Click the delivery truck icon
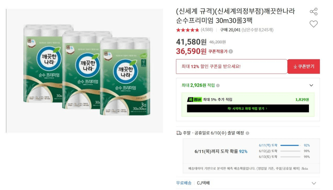Image resolution: width=333 pixels, height=190 pixels. tap(179, 133)
